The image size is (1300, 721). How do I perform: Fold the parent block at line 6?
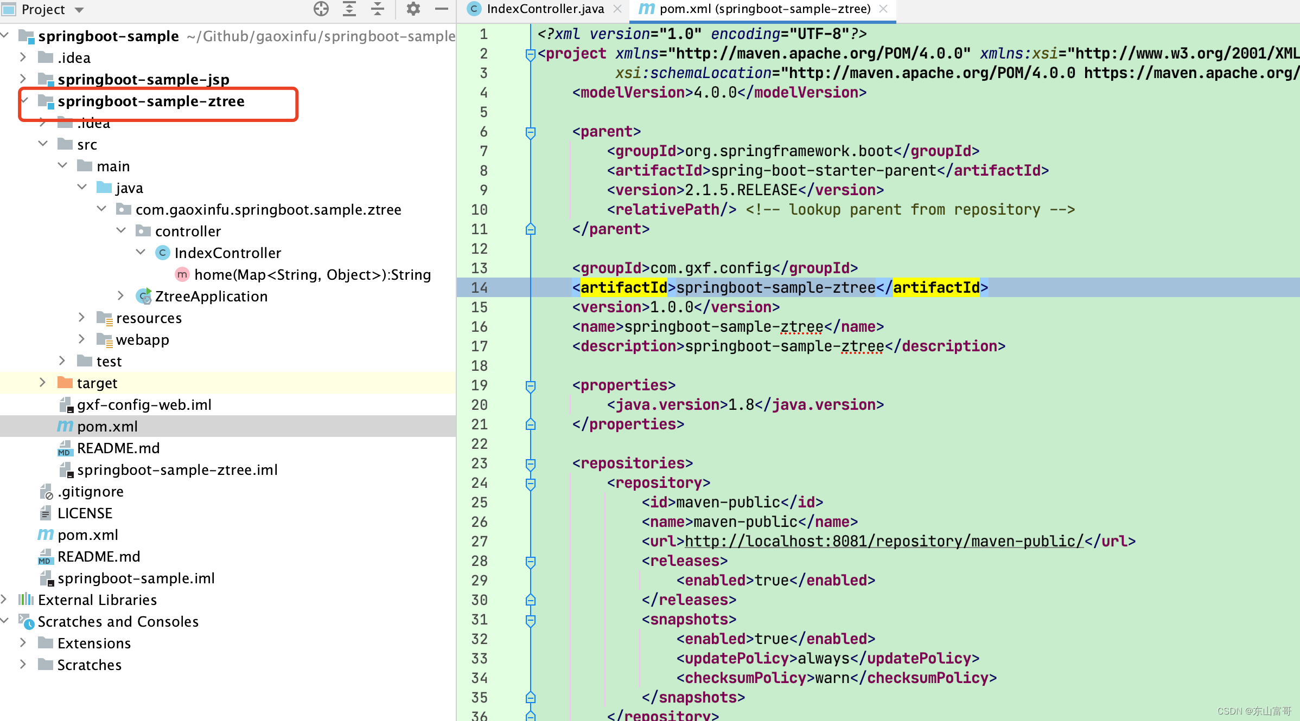pos(531,132)
